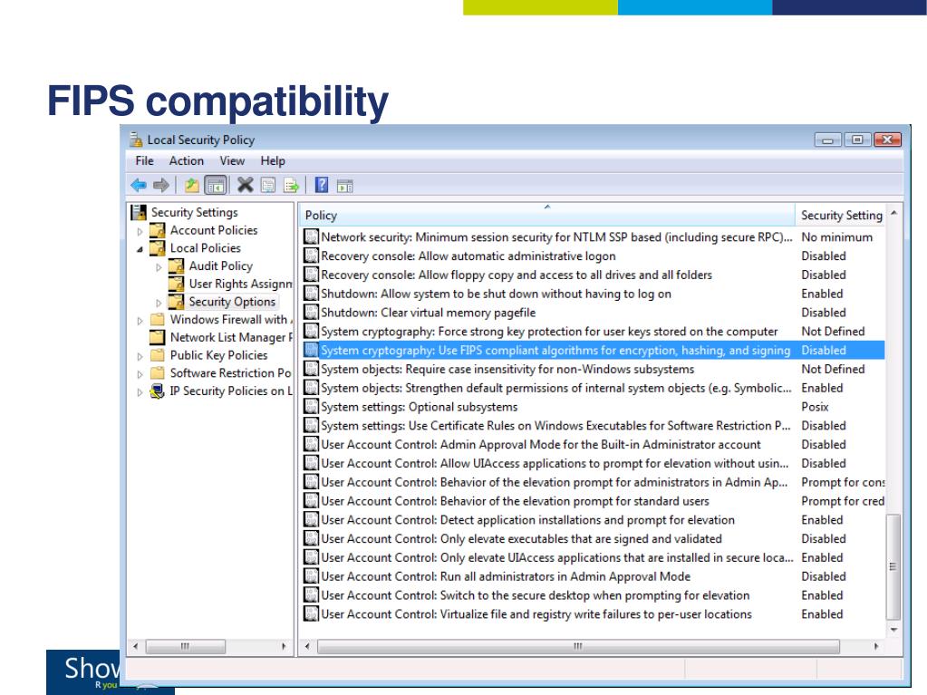Click the Show/Hide Action Pane icon
Viewport: 927px width, 695px height.
click(x=344, y=186)
